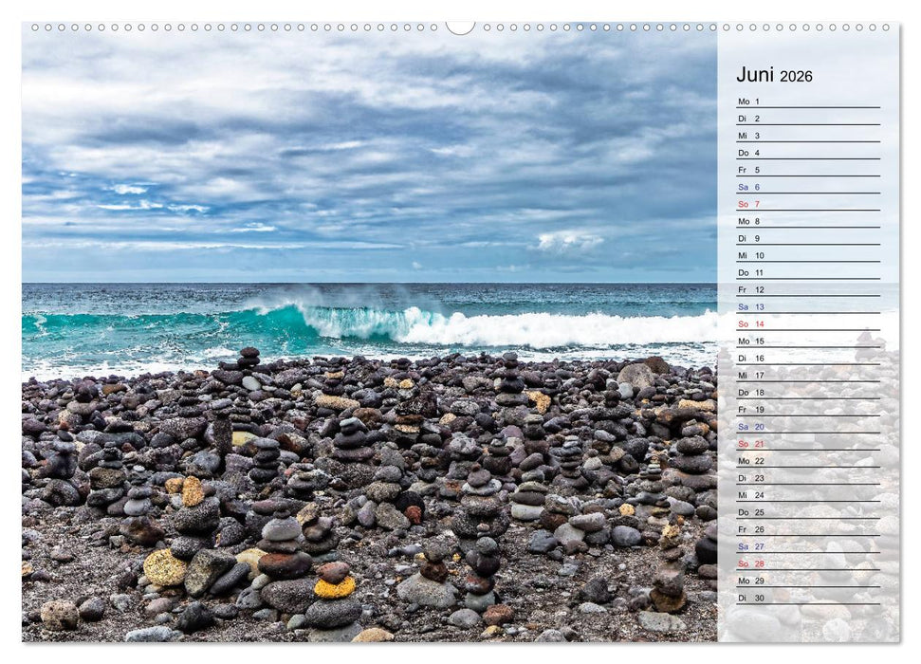Viewport: 921px width, 664px height.
Task: Click the Di 2 planner row
Action: coord(806,117)
